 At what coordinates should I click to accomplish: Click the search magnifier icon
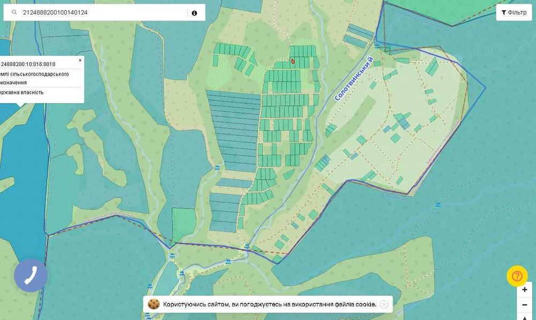[14, 12]
